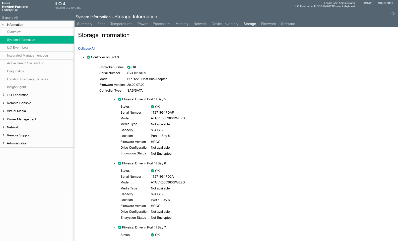Go to the Processors tab
The height and width of the screenshot is (241, 398).
pyautogui.click(x=161, y=24)
